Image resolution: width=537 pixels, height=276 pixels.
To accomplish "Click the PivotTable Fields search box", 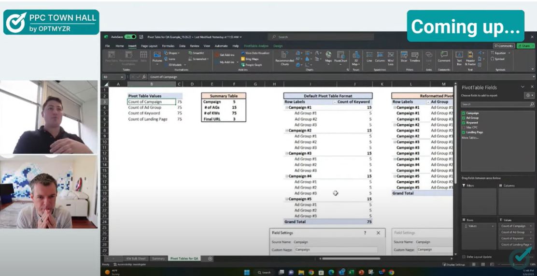I will (x=497, y=104).
